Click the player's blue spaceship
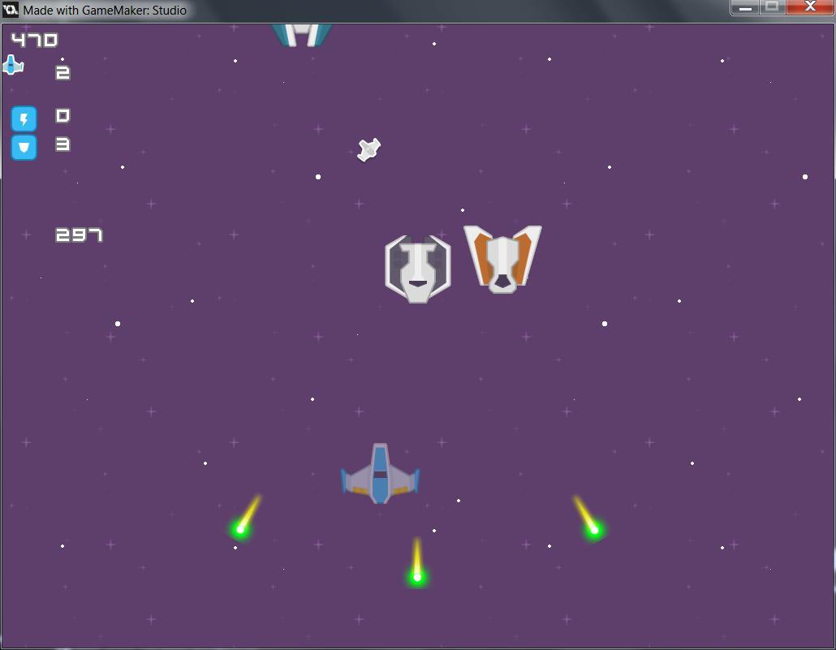Image resolution: width=836 pixels, height=650 pixels. coord(380,474)
